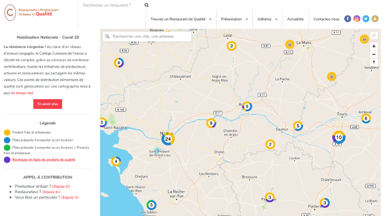Reset the map compass bearing

click(374, 62)
